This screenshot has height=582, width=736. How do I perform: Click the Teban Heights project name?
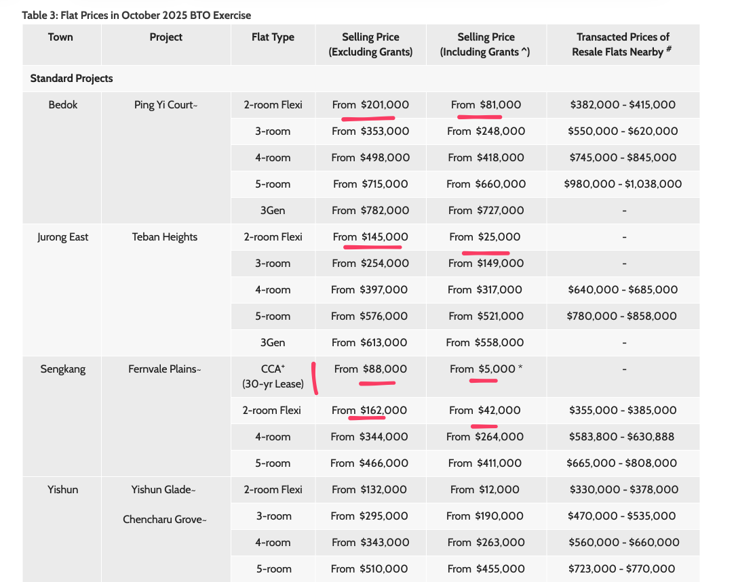[x=165, y=237]
